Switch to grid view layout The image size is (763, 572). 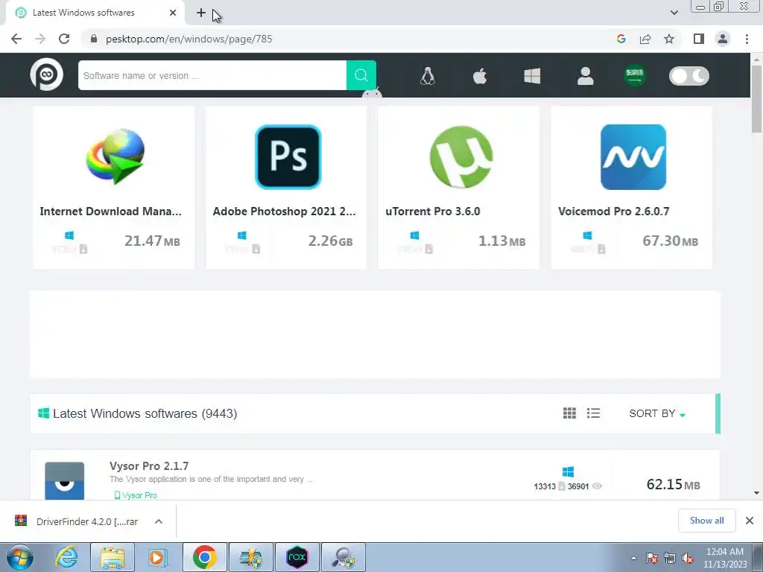coord(569,413)
